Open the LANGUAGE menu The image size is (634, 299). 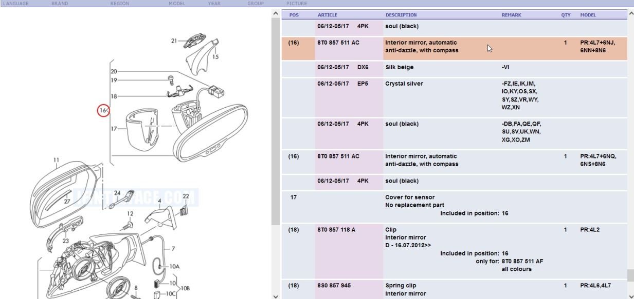tap(14, 4)
